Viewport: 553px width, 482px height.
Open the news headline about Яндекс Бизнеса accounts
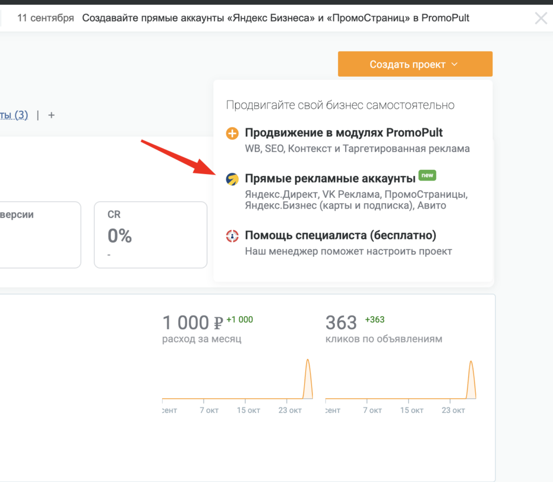tap(275, 18)
